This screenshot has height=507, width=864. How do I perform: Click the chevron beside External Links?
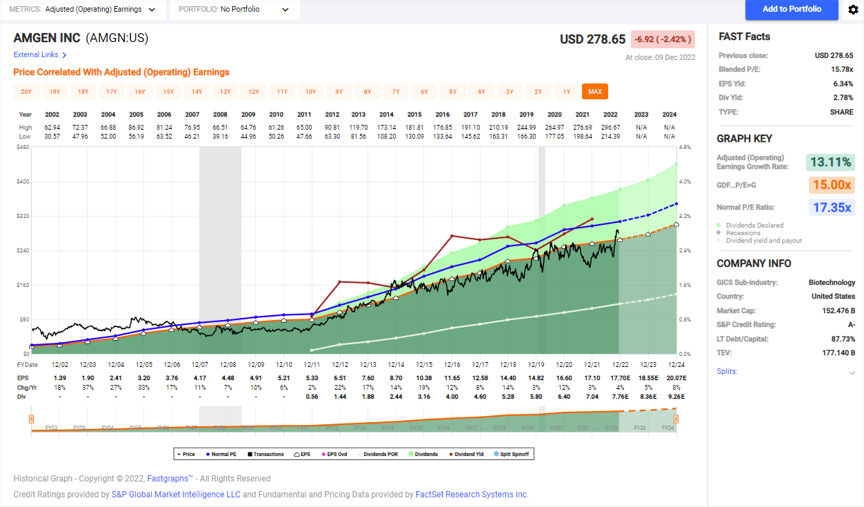65,55
